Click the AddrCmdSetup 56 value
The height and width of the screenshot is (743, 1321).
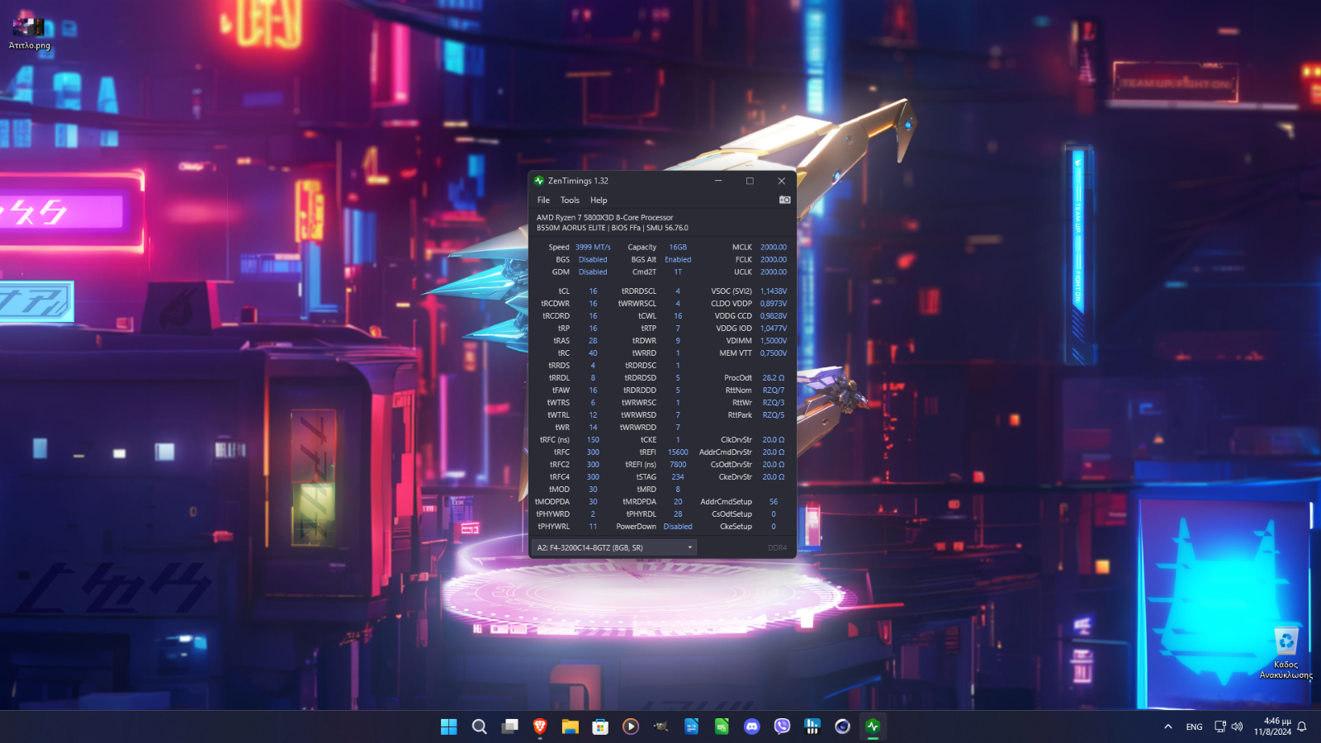(774, 501)
